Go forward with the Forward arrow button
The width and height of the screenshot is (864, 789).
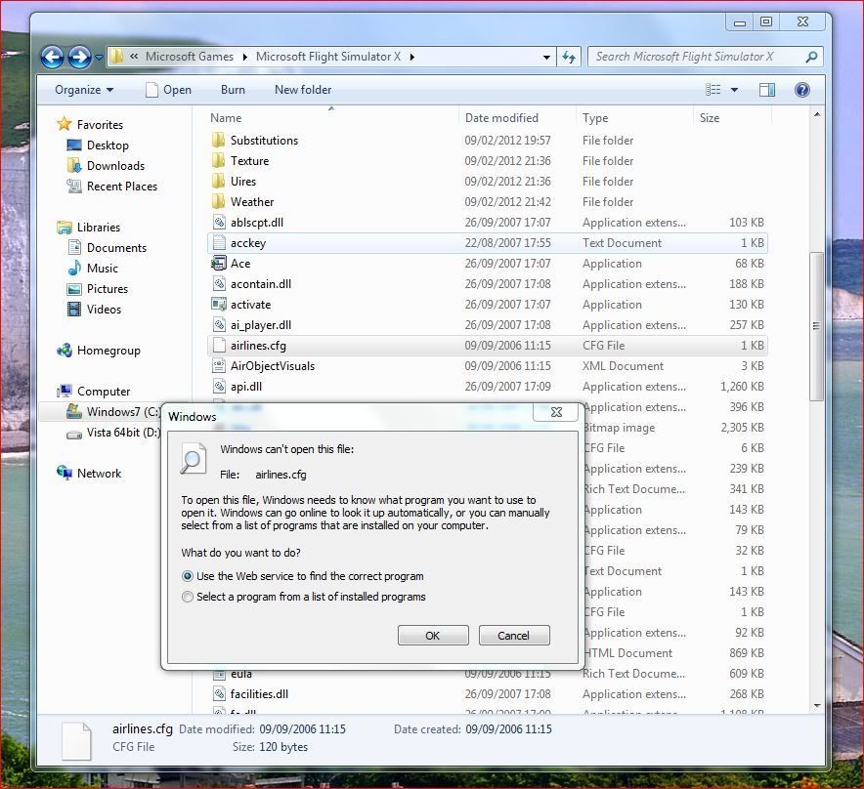pos(80,58)
